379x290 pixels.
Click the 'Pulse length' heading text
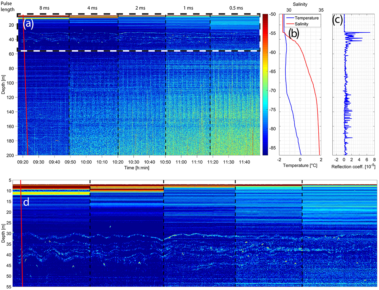(8, 6)
